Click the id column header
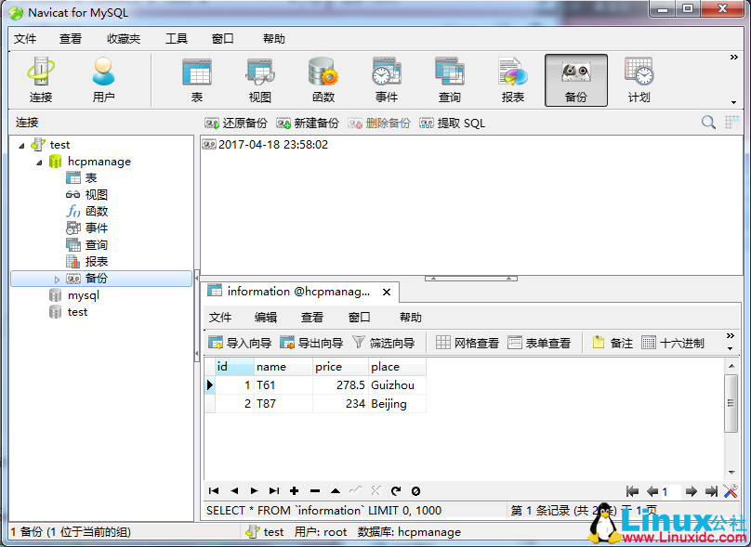The width and height of the screenshot is (751, 547). [234, 367]
